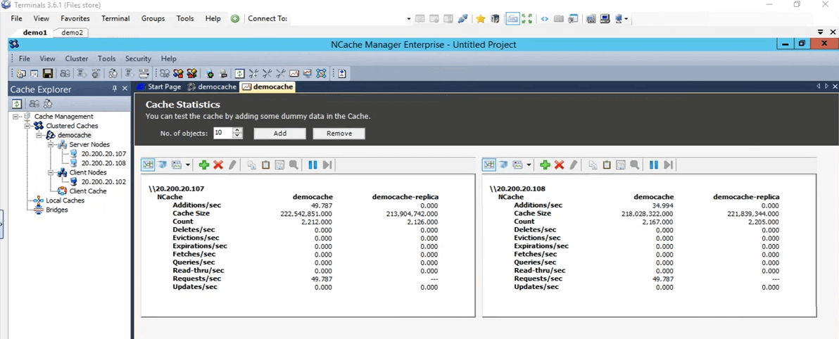Click the green plus Add counter icon in the 20.200.20.108 panel
This screenshot has height=339, width=839.
click(545, 165)
